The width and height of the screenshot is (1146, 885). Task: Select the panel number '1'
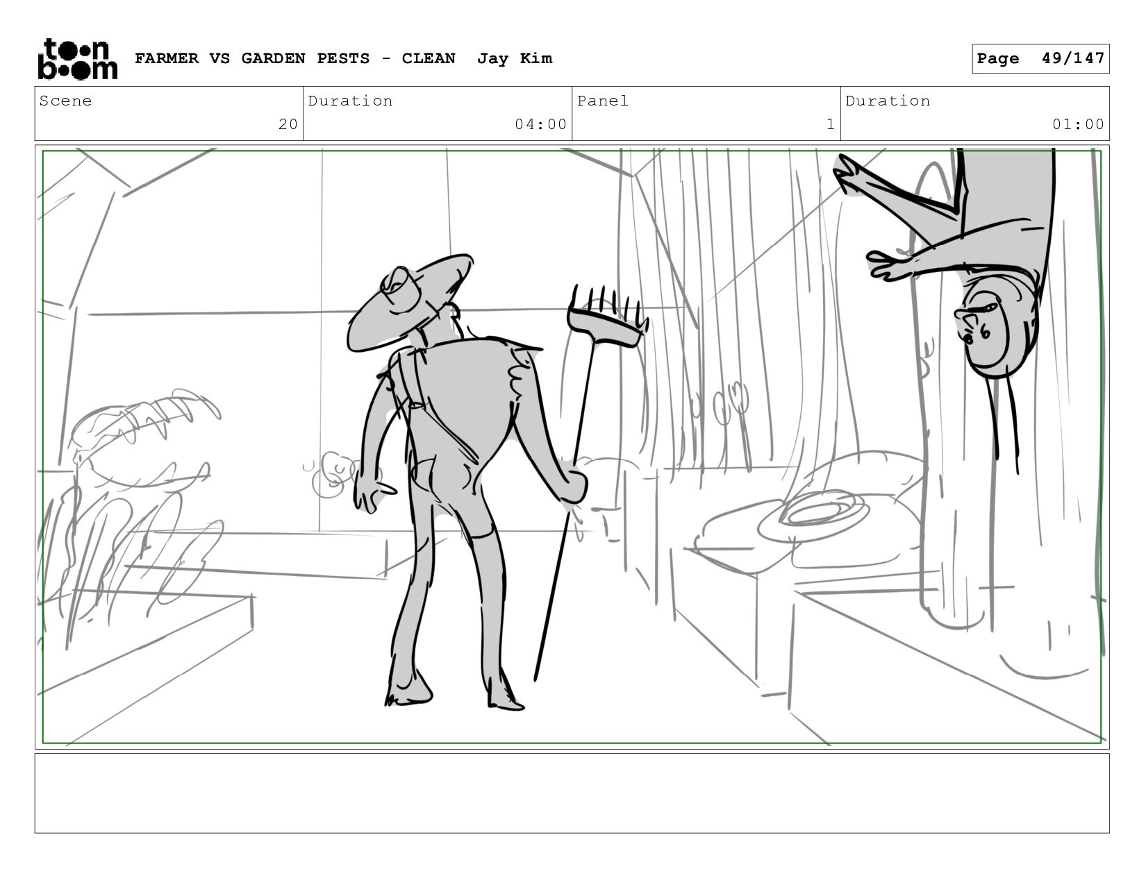(831, 124)
